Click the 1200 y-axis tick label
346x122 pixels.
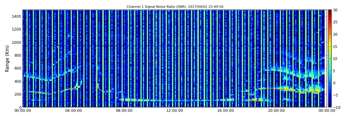(x=17, y=29)
